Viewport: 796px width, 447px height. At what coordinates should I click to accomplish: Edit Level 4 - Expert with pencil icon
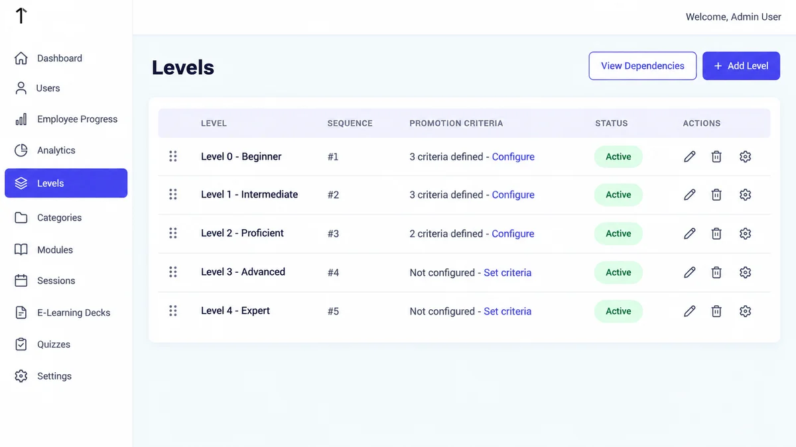pos(690,311)
